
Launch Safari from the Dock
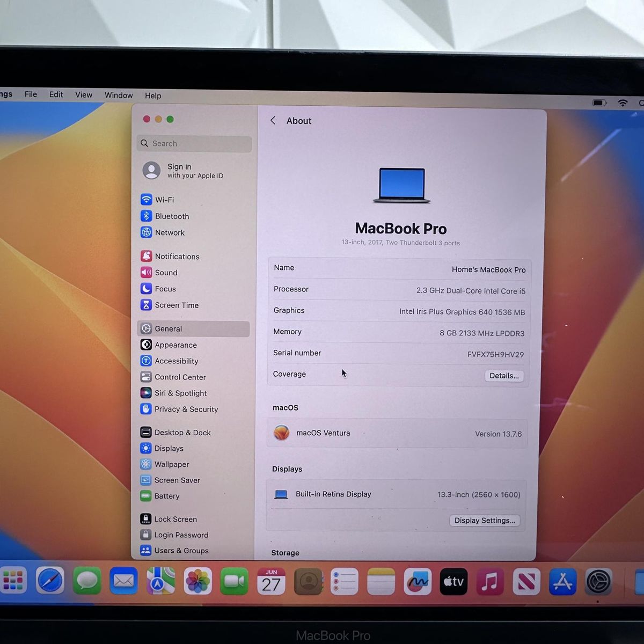(50, 581)
